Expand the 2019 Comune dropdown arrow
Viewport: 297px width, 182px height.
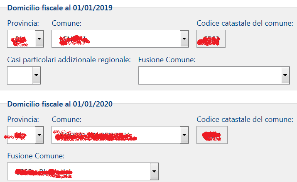tap(184, 40)
